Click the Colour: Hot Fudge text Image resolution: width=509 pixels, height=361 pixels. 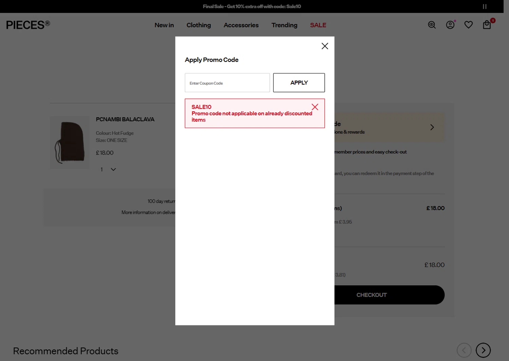(x=115, y=133)
